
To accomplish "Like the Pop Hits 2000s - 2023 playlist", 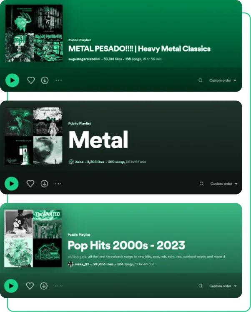I will pyautogui.click(x=30, y=286).
